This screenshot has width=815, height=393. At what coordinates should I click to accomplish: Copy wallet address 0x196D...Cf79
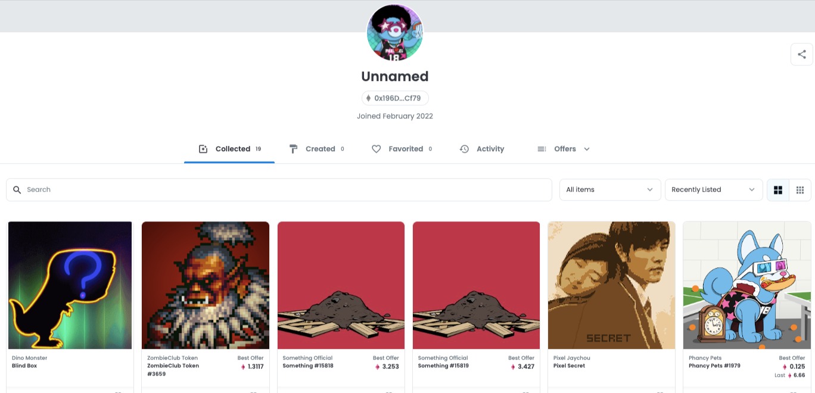395,98
